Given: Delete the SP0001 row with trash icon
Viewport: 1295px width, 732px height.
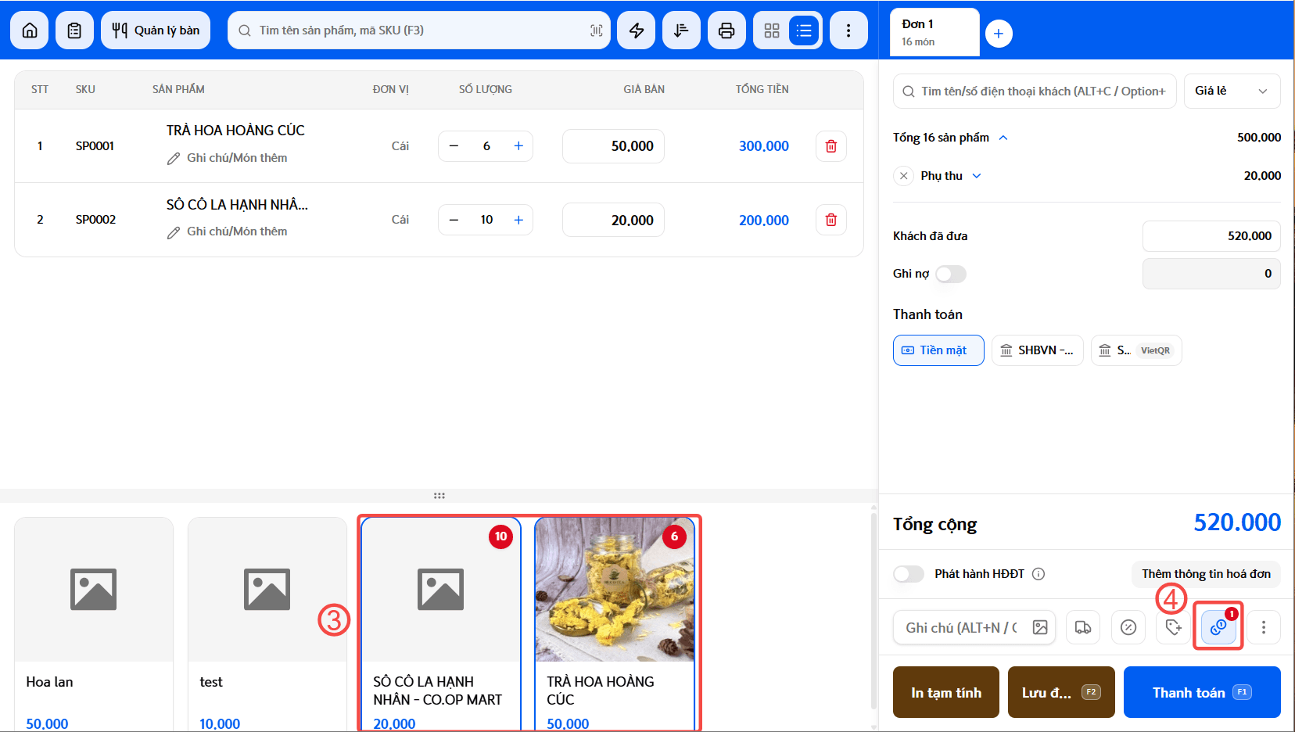Looking at the screenshot, I should tap(831, 146).
